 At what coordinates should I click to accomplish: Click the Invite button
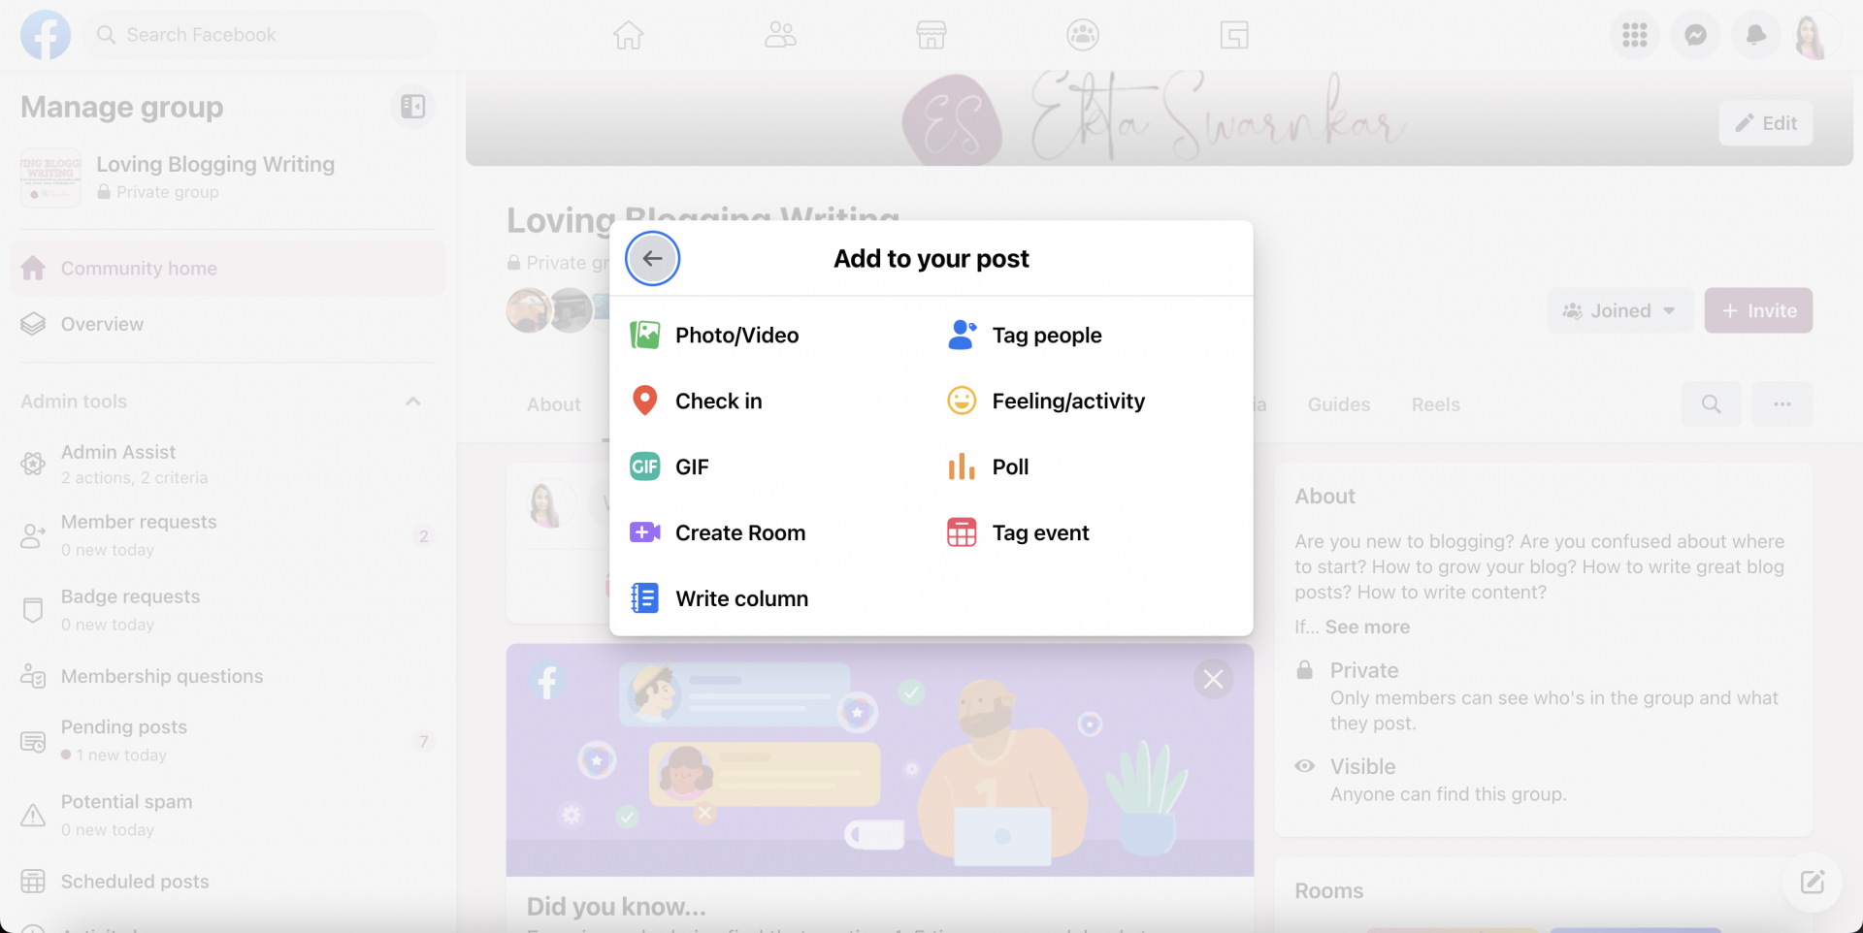tap(1757, 310)
